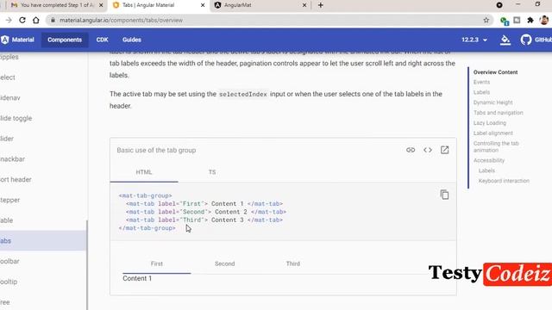Go forward in browser history

click(9, 20)
